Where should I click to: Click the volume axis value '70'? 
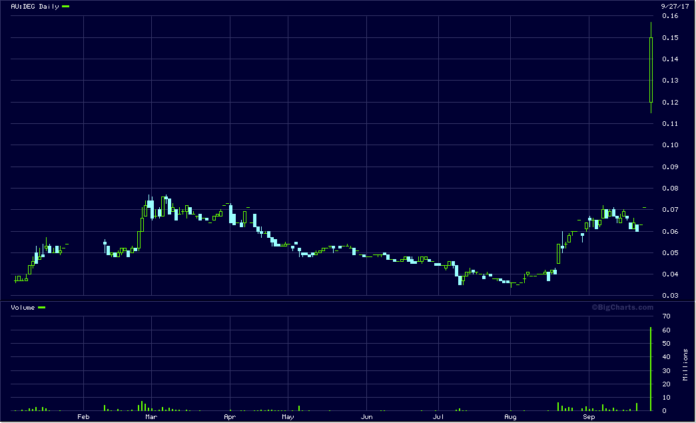(666, 316)
